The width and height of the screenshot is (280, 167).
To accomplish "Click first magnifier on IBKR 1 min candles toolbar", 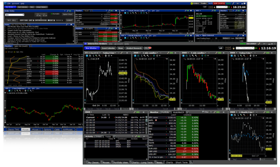I will (145, 56).
